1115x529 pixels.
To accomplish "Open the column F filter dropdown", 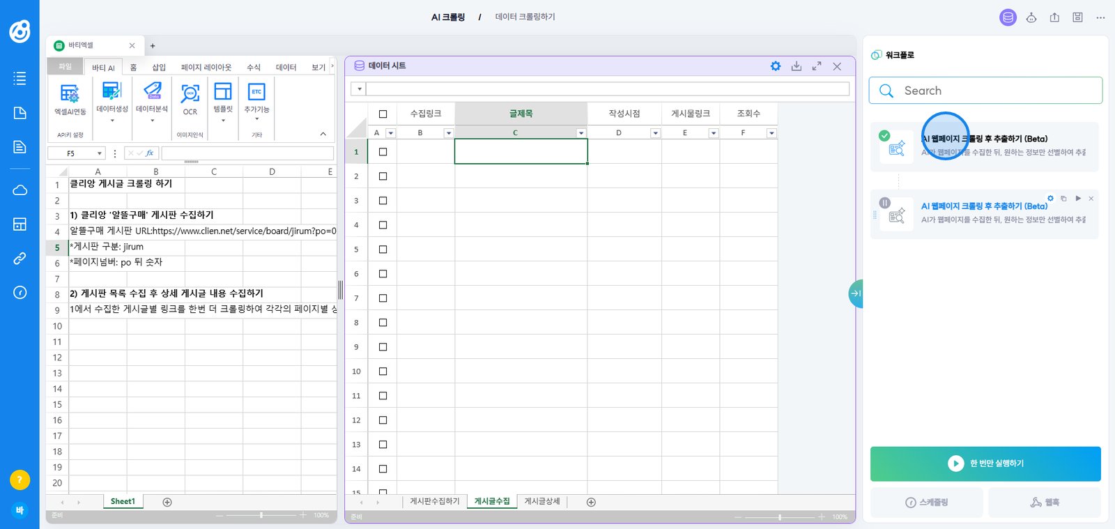I will tap(771, 133).
